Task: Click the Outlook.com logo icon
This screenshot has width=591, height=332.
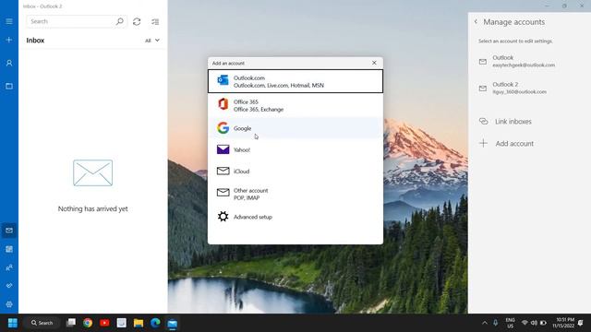Action: [x=223, y=80]
